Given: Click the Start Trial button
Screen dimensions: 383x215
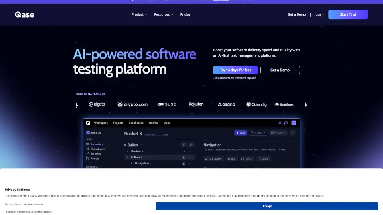Looking at the screenshot, I should click(x=348, y=14).
